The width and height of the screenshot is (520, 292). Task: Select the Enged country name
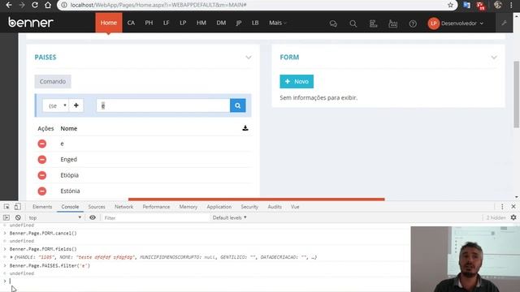tap(68, 159)
